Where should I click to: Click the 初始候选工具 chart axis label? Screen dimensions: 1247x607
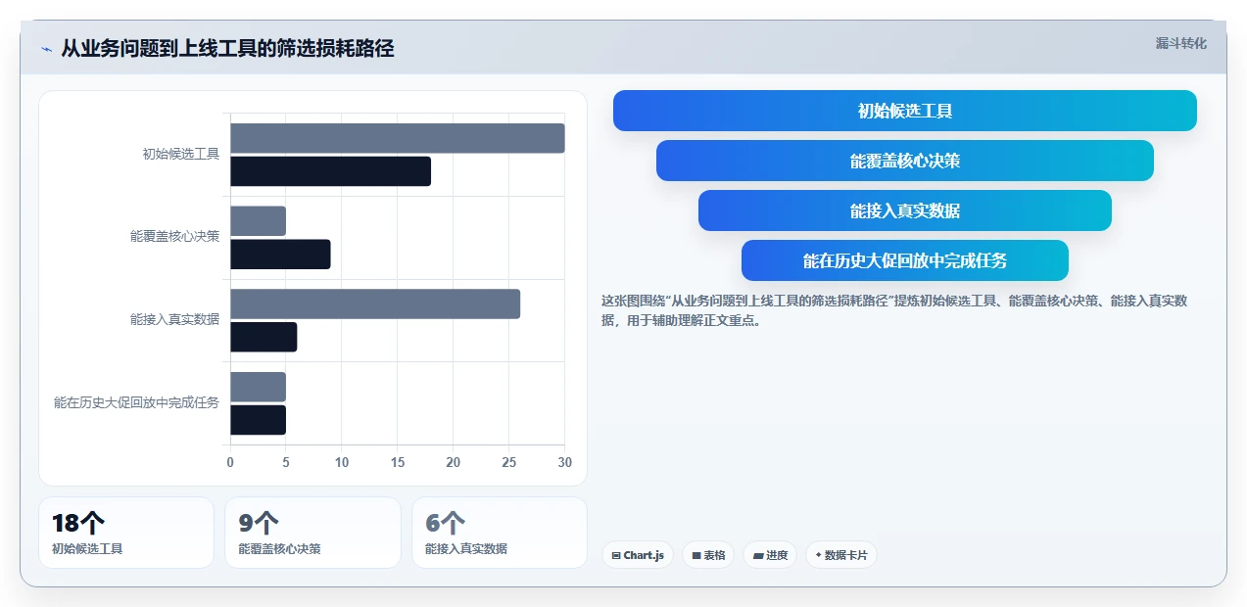pyautogui.click(x=180, y=154)
